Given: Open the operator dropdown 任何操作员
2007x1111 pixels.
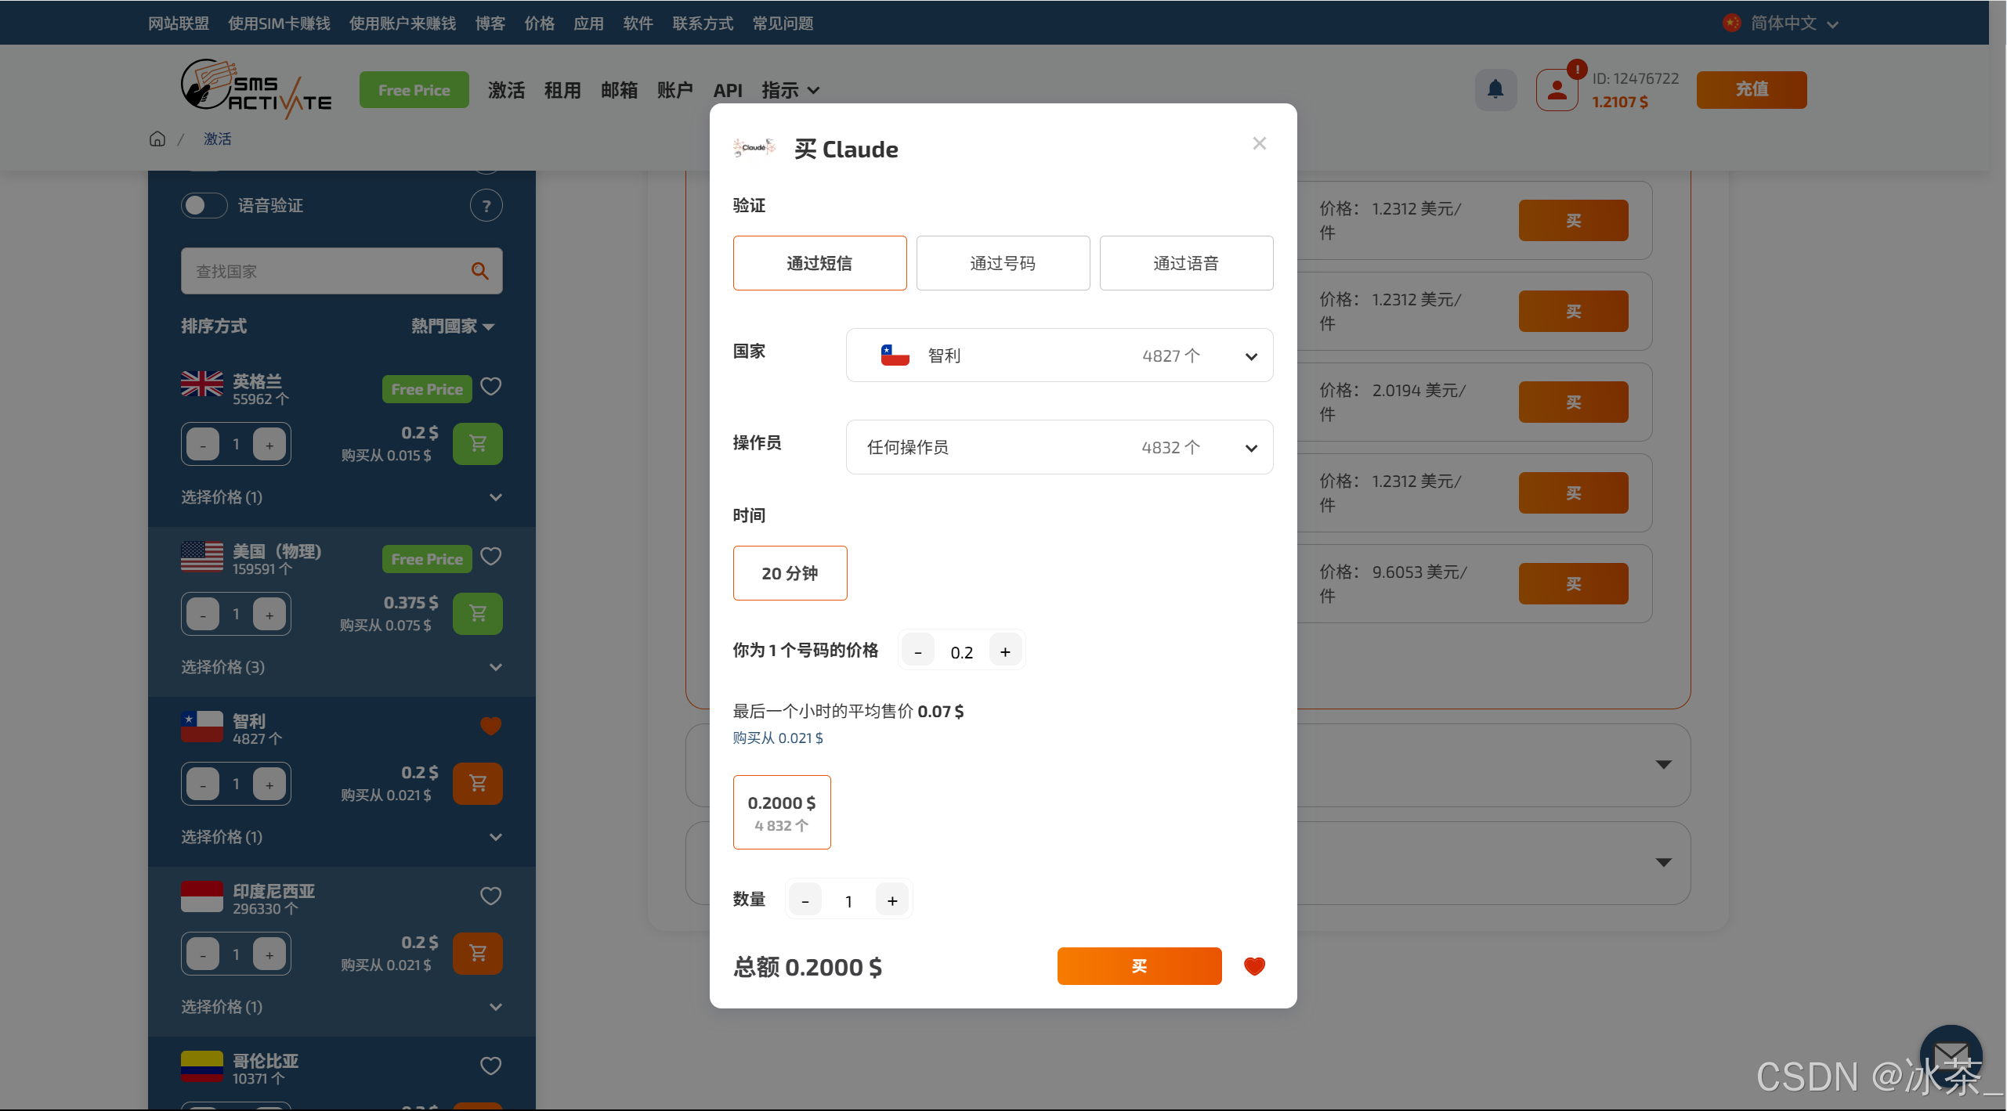Looking at the screenshot, I should (x=1059, y=447).
